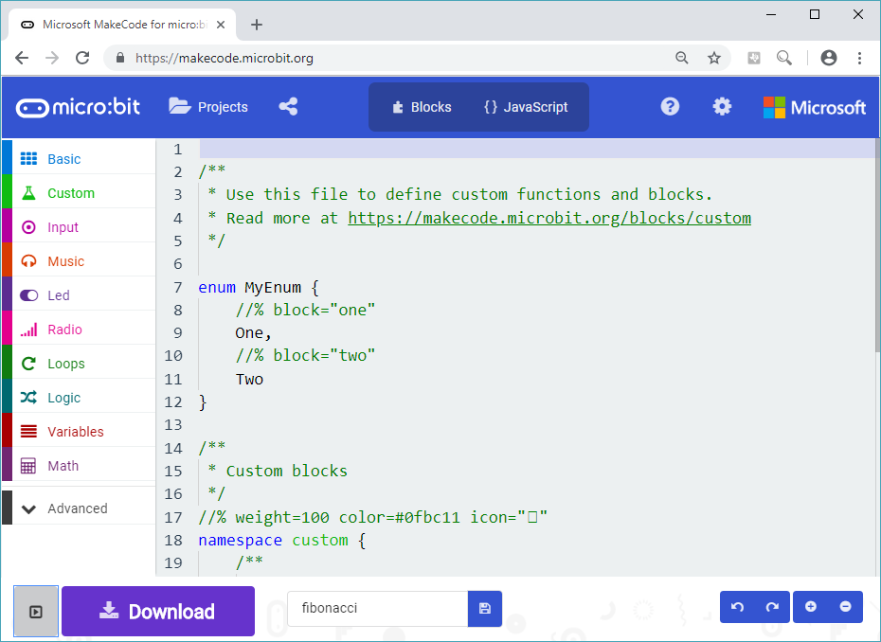
Task: Open the browser profile account icon
Action: tap(829, 58)
